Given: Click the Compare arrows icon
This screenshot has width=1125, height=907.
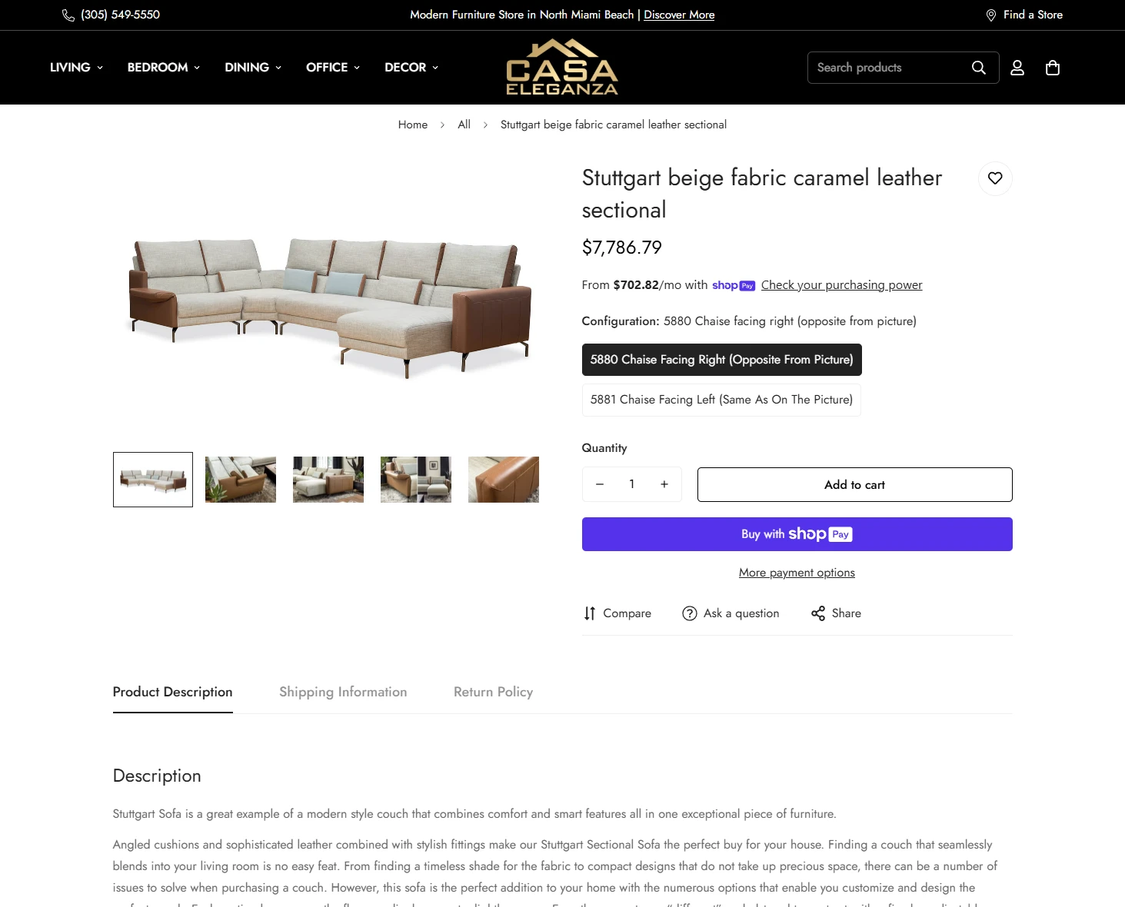Looking at the screenshot, I should click(x=589, y=613).
